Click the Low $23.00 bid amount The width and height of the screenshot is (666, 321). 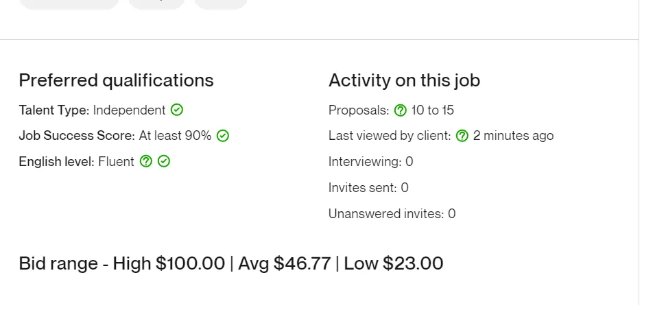(394, 263)
